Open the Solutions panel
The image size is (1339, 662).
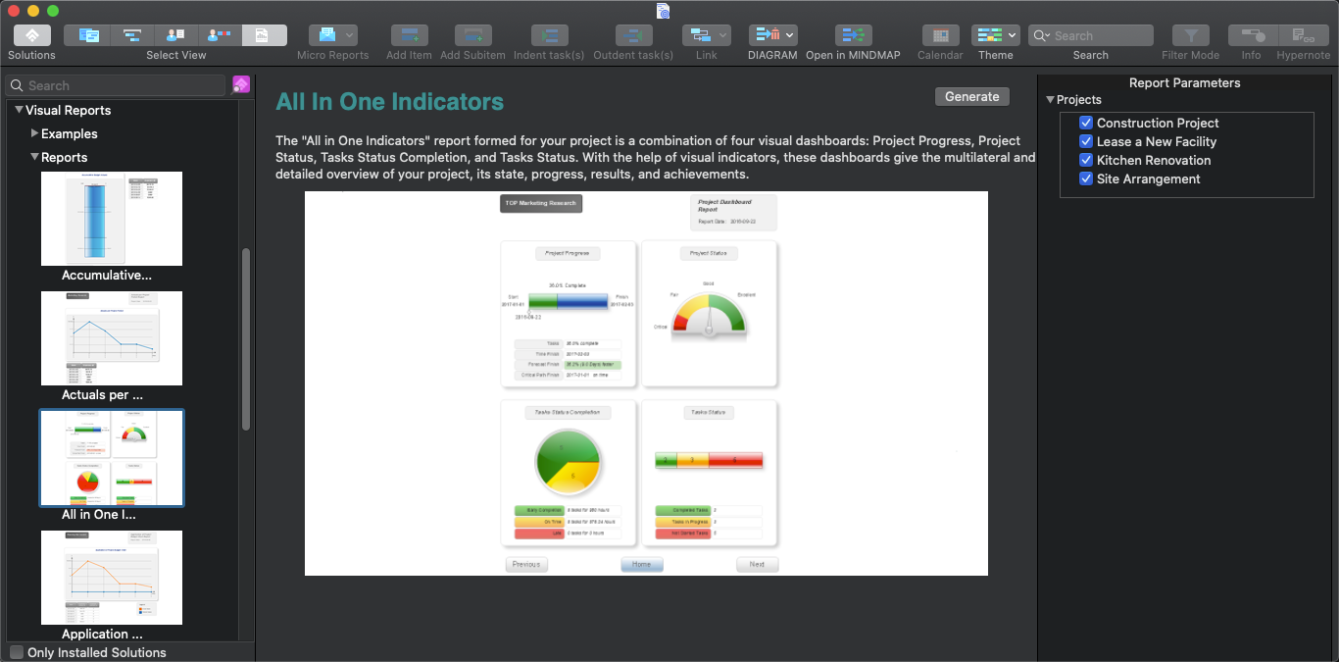pyautogui.click(x=31, y=35)
